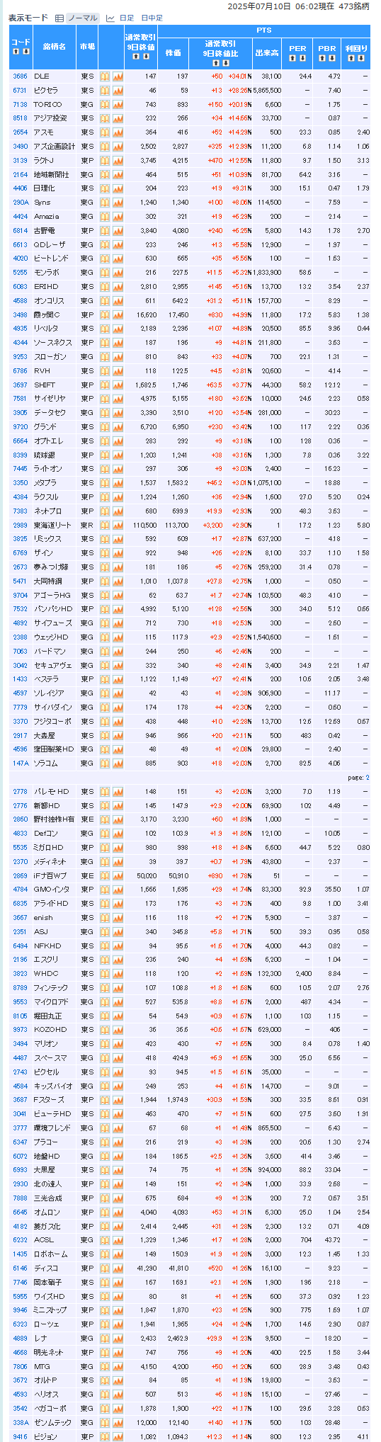Sort PER column with up arrow
This screenshot has height=1442, width=381.
(x=294, y=58)
